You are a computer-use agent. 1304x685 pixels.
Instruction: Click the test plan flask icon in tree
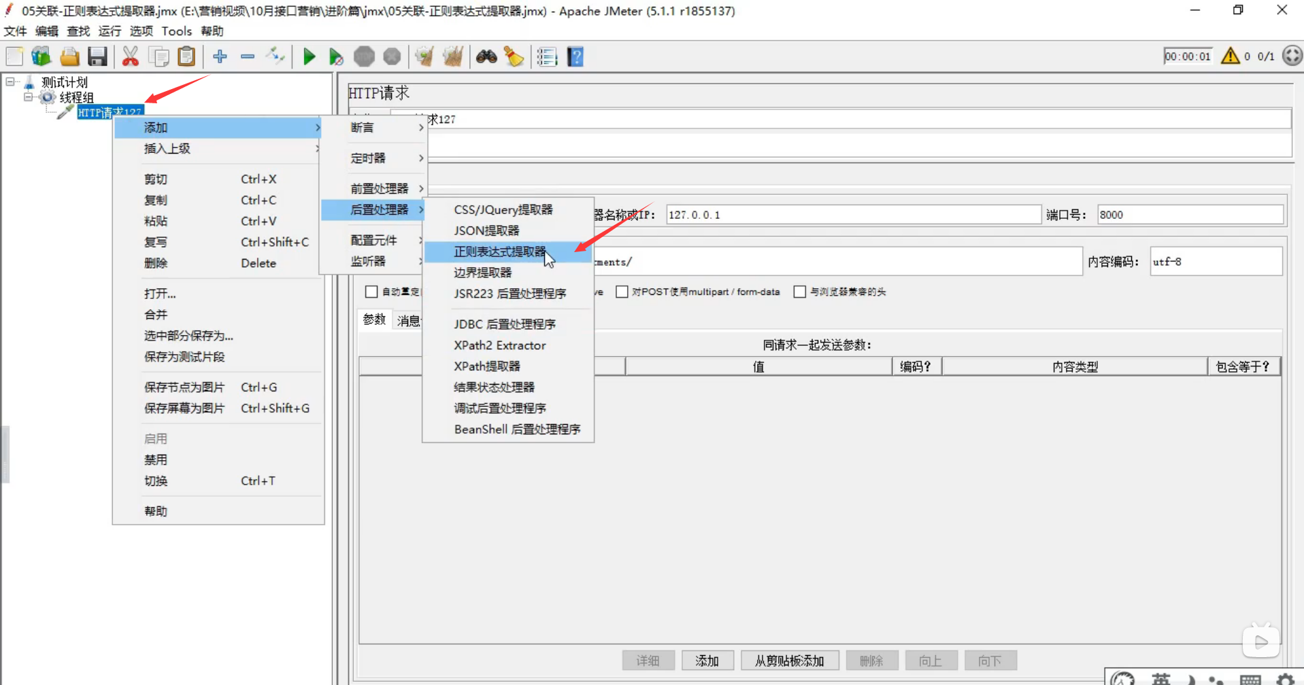tap(29, 82)
